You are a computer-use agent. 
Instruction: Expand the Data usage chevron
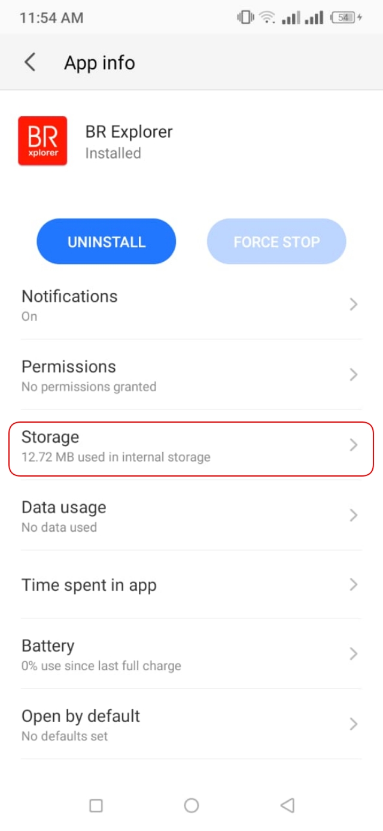[x=354, y=515]
